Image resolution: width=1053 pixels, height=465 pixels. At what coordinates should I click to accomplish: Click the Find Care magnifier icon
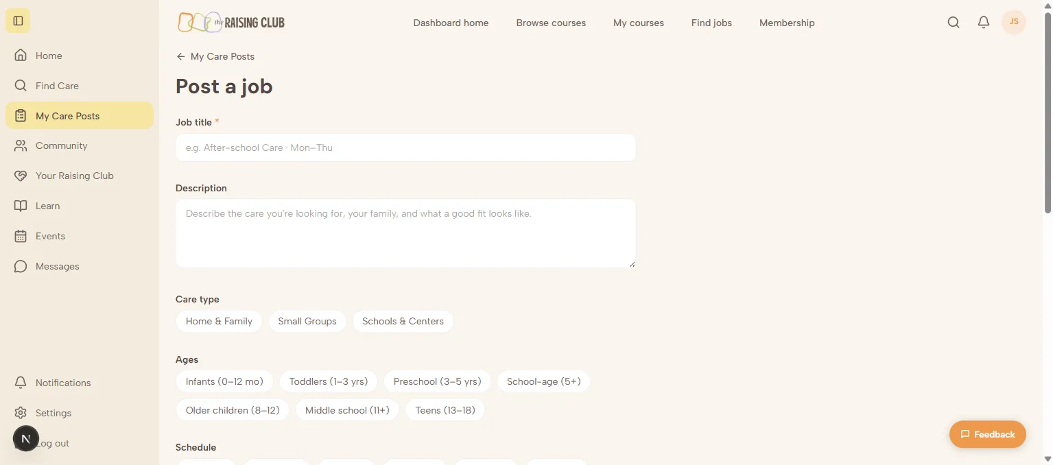(21, 86)
